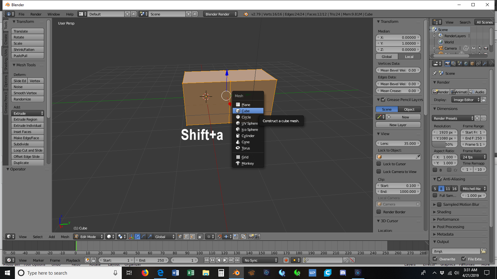Select edge select mode icon
The width and height of the screenshot is (497, 279).
[x=186, y=237]
